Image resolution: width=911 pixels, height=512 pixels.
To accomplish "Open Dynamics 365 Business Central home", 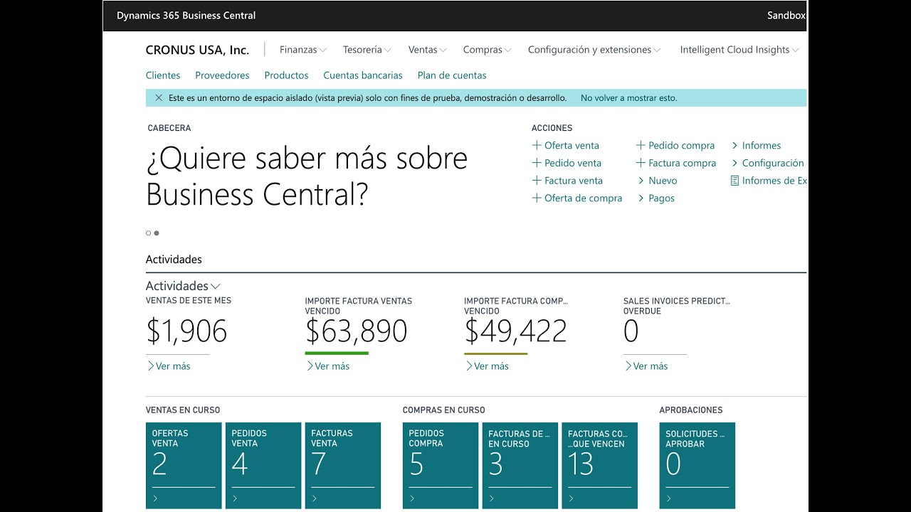I will 186,16.
